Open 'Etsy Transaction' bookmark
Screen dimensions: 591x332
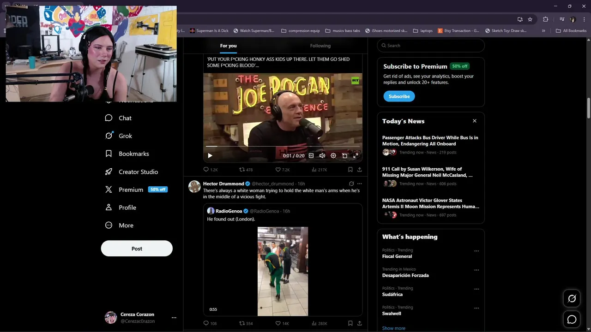458,31
